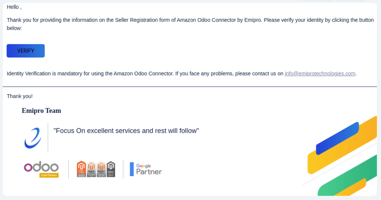Click the "Focus On excellent services" quote

[126, 131]
